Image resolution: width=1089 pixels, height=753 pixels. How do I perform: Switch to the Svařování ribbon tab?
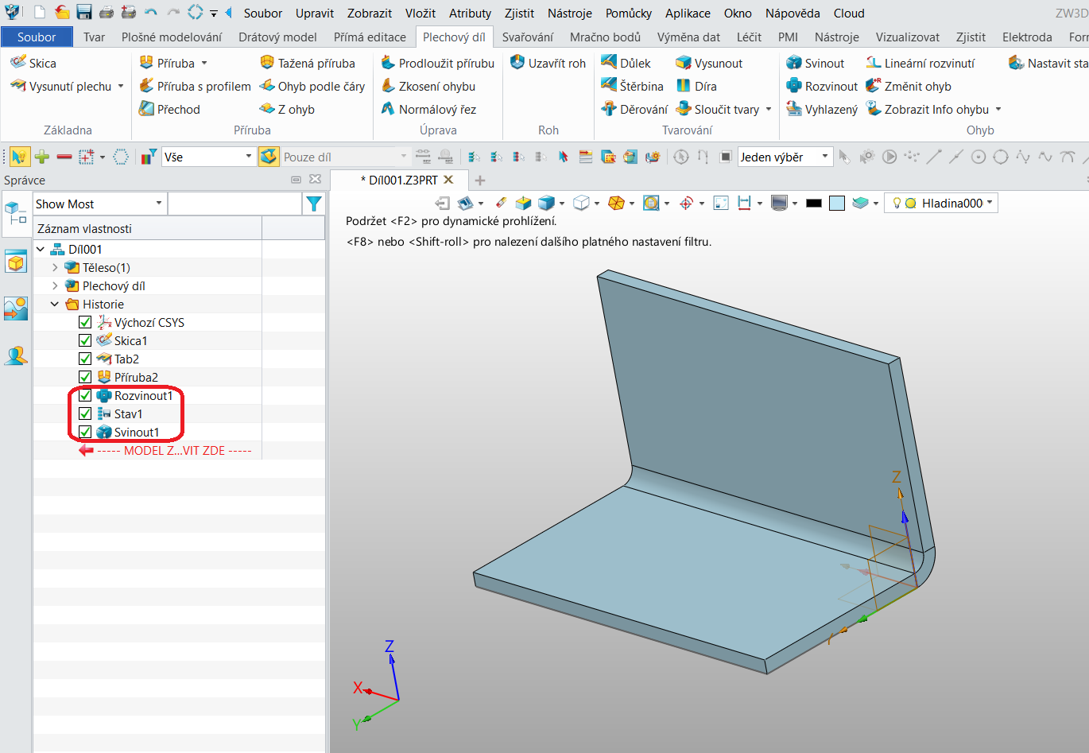point(528,37)
